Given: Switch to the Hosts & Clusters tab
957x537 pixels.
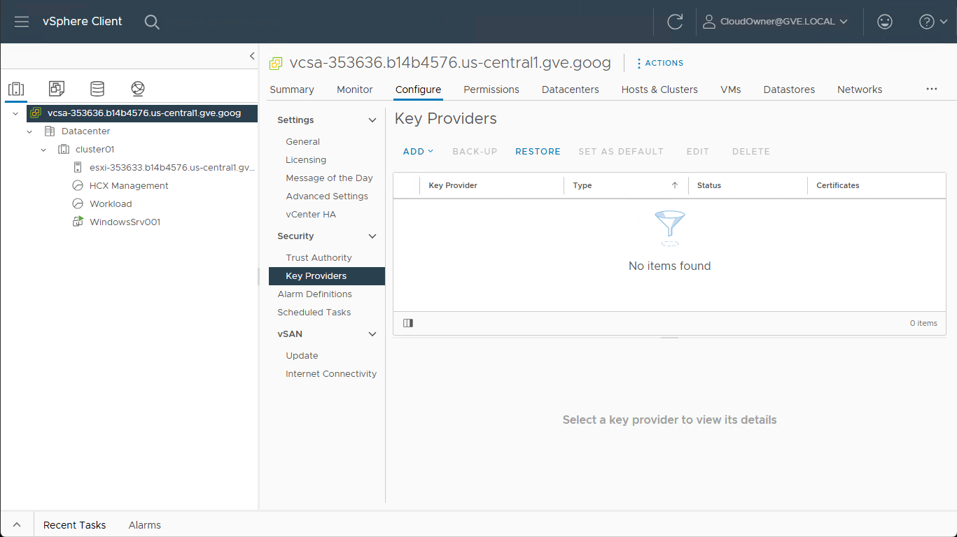Looking at the screenshot, I should click(659, 89).
